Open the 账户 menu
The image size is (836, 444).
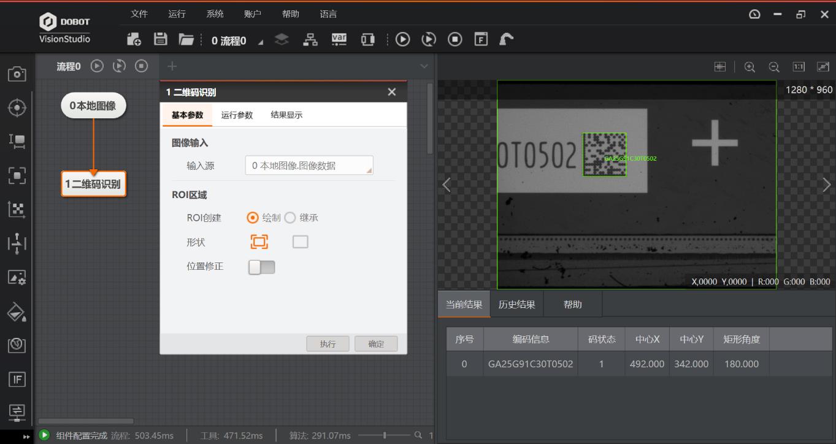[x=253, y=13]
